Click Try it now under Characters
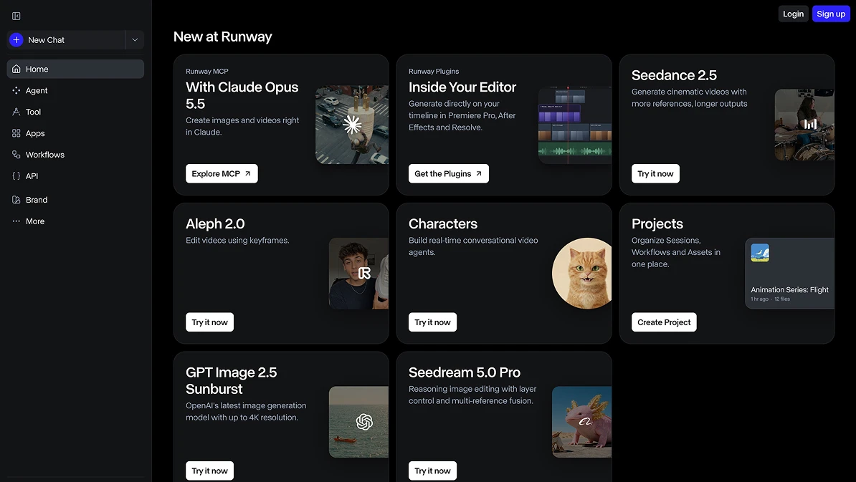 click(x=433, y=322)
